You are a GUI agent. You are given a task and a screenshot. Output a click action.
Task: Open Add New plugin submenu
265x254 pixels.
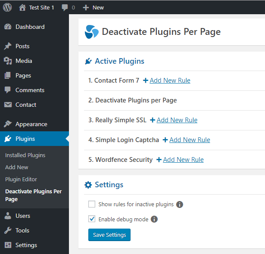coord(16,167)
